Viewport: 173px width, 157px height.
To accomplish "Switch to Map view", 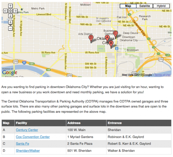I will (128, 6).
